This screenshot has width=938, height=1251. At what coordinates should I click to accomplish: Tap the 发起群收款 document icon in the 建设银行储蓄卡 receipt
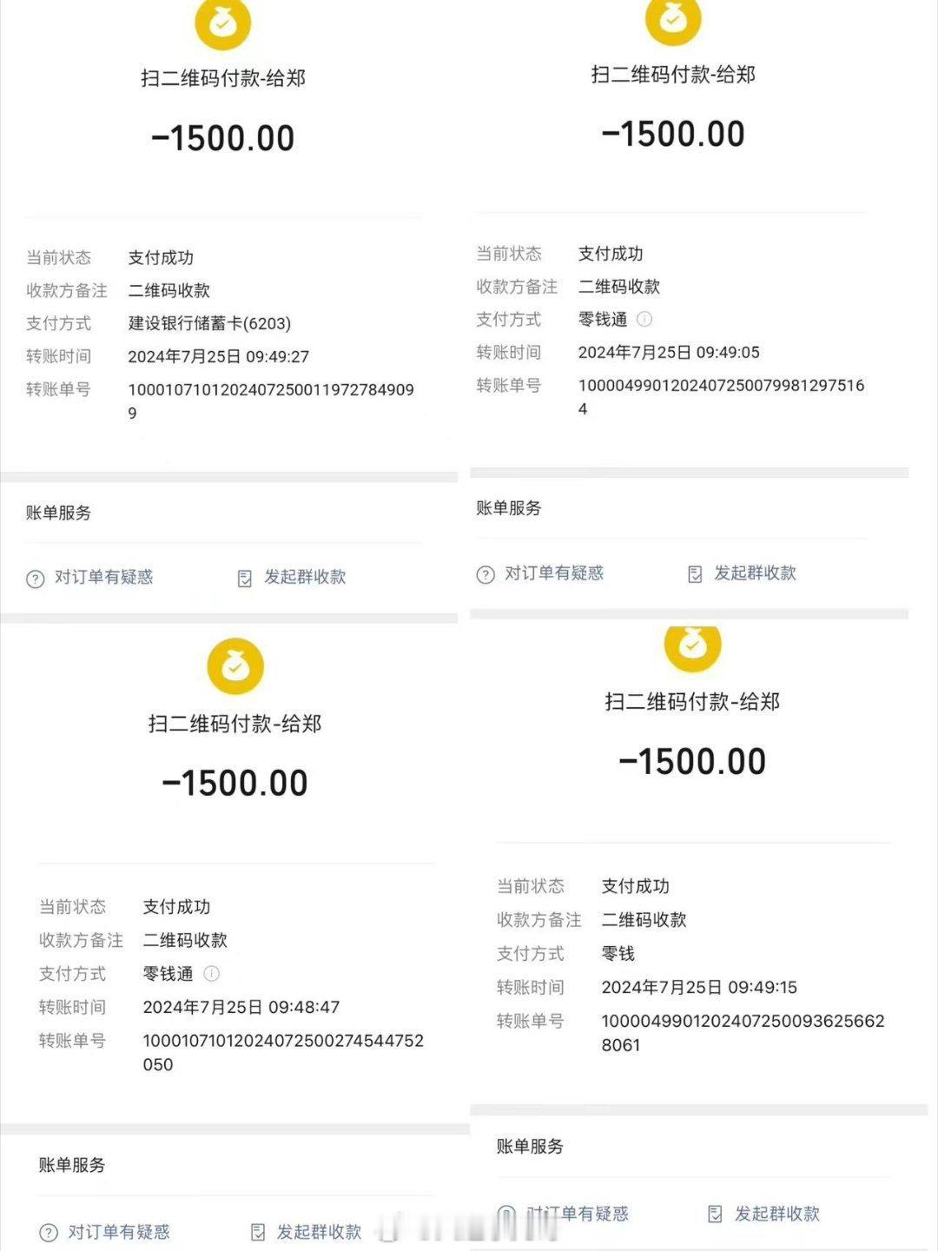(x=245, y=579)
